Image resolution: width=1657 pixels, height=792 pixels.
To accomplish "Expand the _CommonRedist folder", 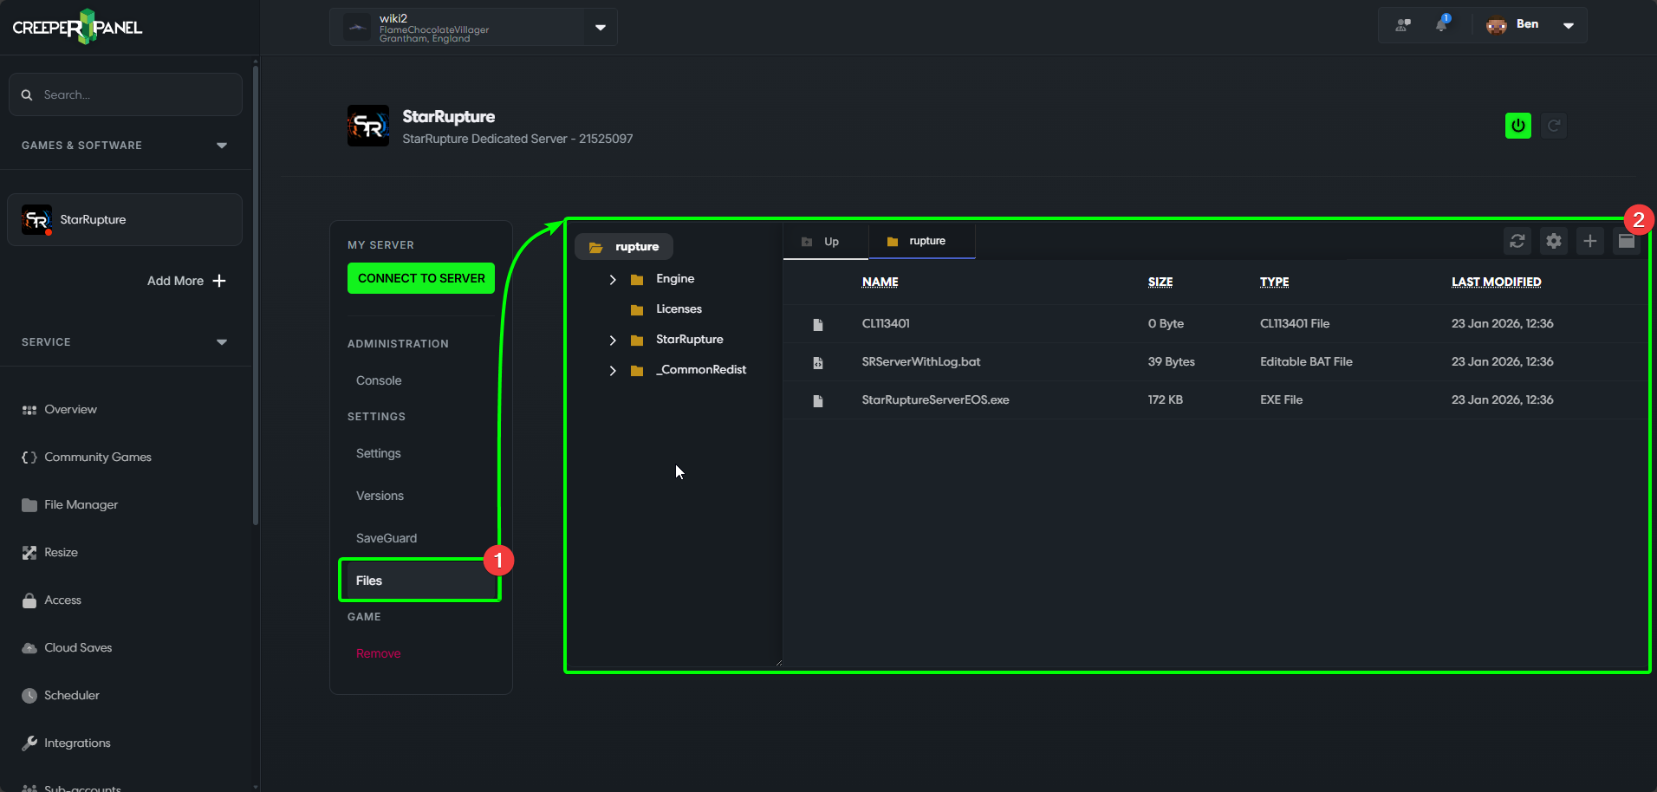I will coord(613,370).
